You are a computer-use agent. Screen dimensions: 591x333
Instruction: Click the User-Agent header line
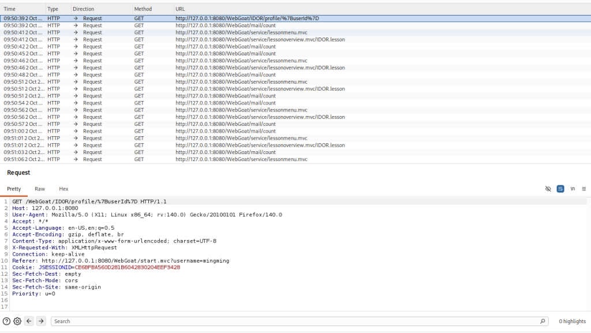pyautogui.click(x=147, y=215)
